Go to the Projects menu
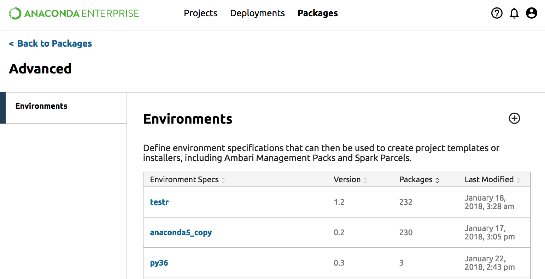 coord(200,13)
